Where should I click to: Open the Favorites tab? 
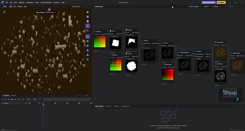pos(108,106)
